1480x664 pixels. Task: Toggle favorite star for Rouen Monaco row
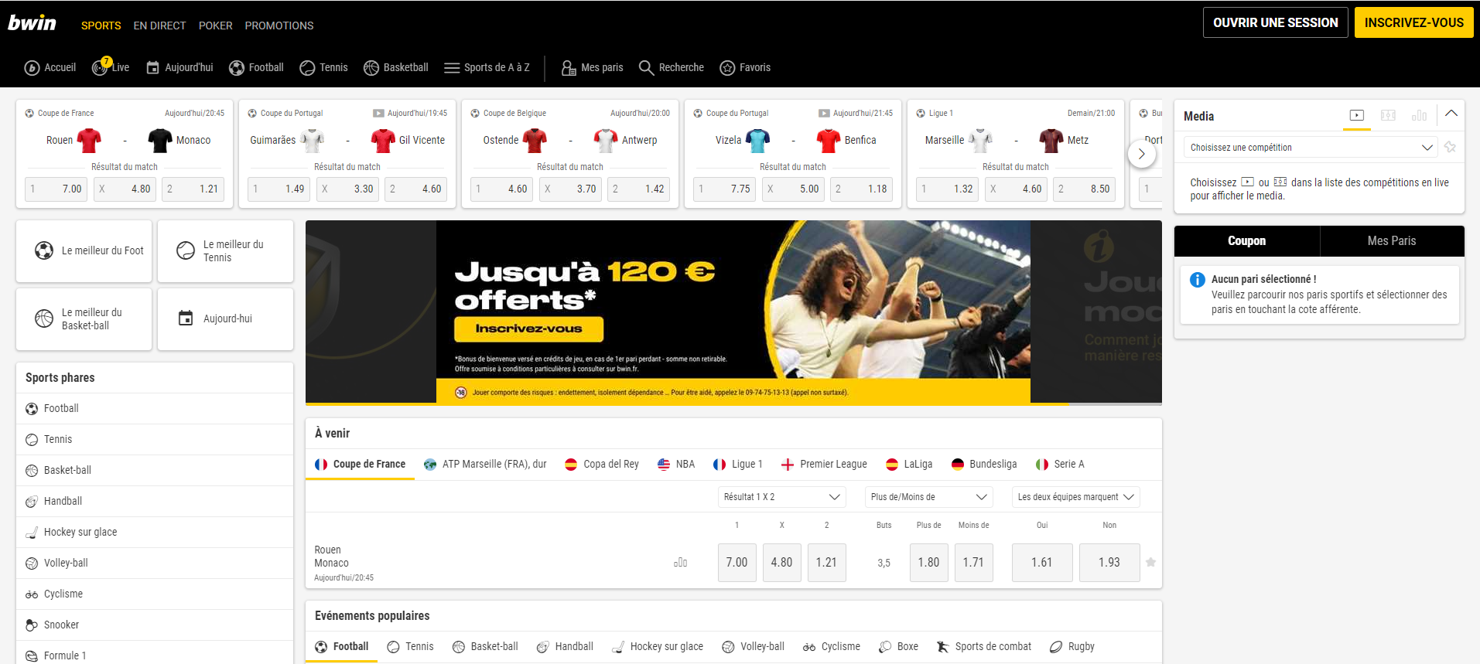[1150, 562]
